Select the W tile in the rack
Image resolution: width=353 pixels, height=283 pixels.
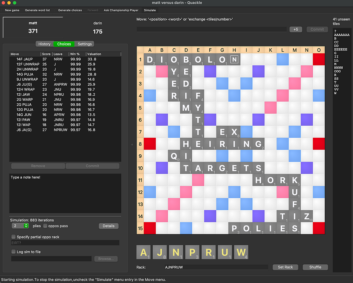(241, 252)
